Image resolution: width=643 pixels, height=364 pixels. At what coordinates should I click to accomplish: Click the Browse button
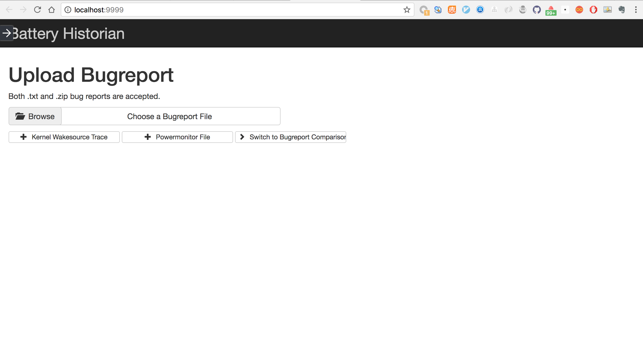[x=35, y=116]
